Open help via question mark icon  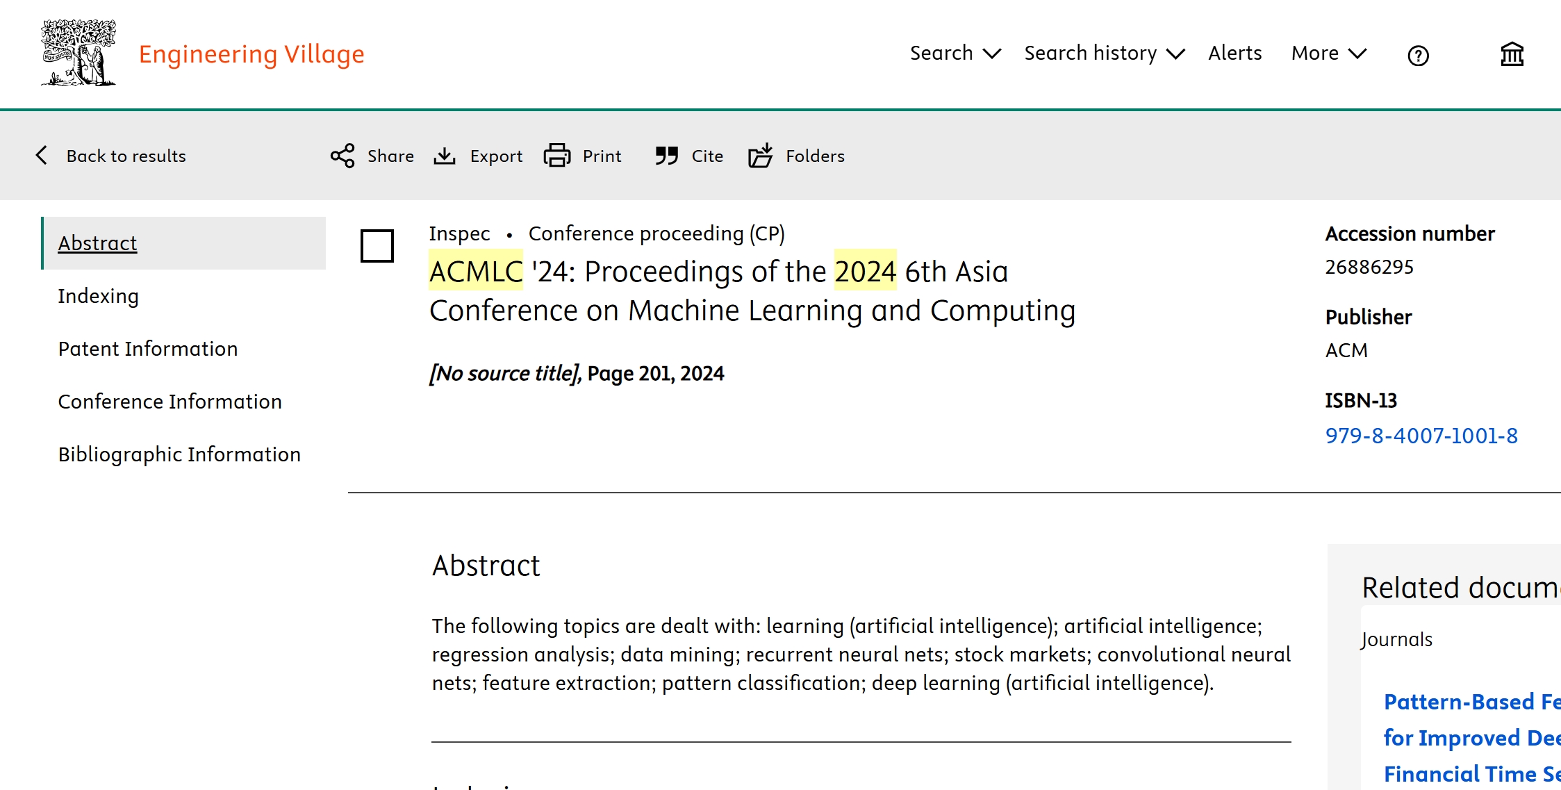[1418, 55]
